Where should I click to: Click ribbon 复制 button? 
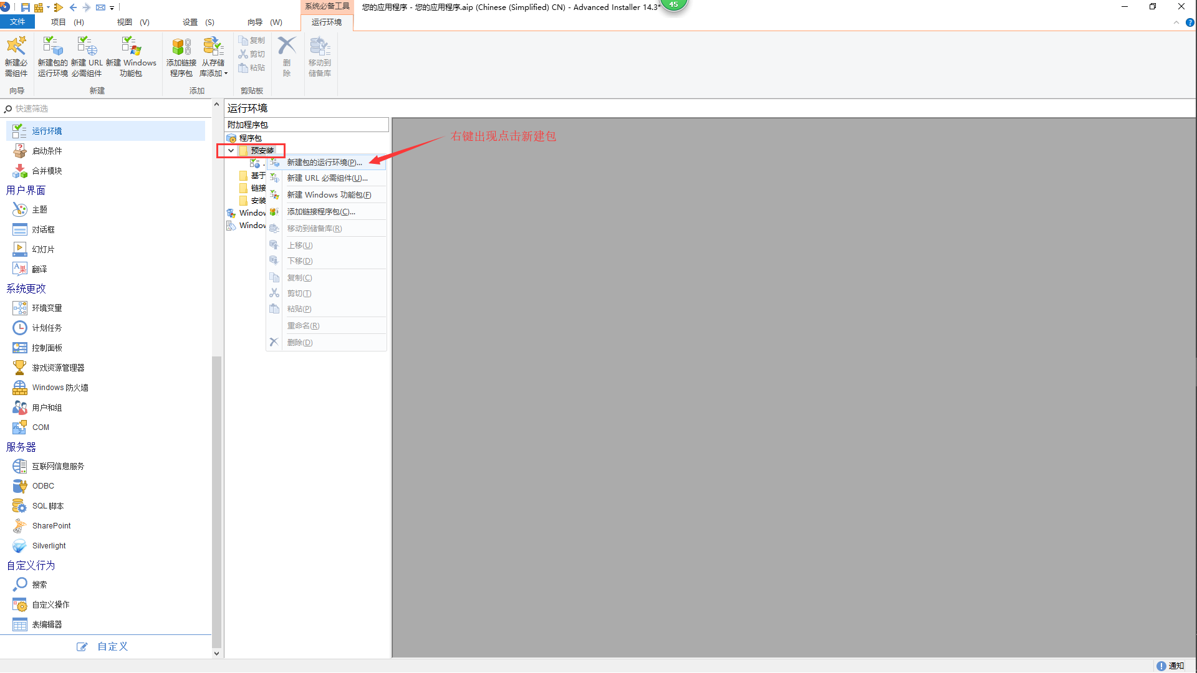click(252, 41)
